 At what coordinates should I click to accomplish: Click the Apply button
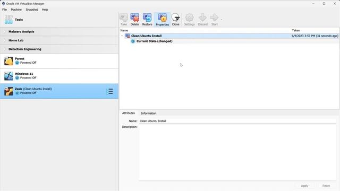304,186
